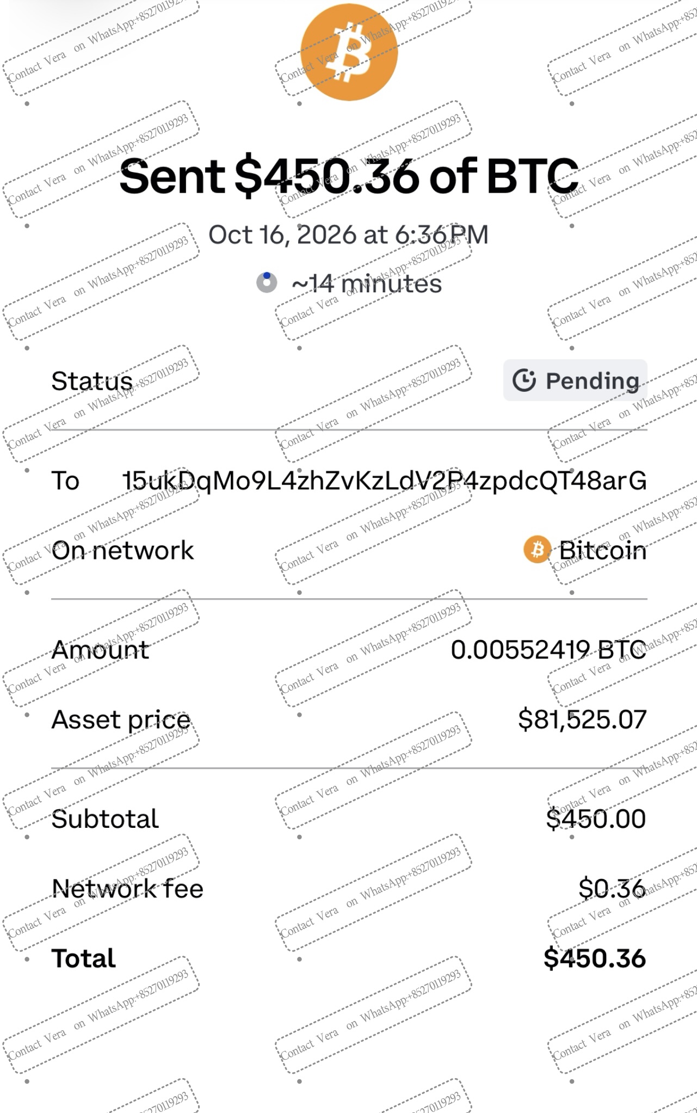Tap the Network fee label
697x1113 pixels.
(127, 889)
